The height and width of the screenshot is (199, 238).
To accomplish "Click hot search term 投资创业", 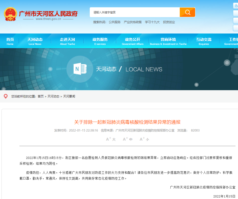I will 169,22.
